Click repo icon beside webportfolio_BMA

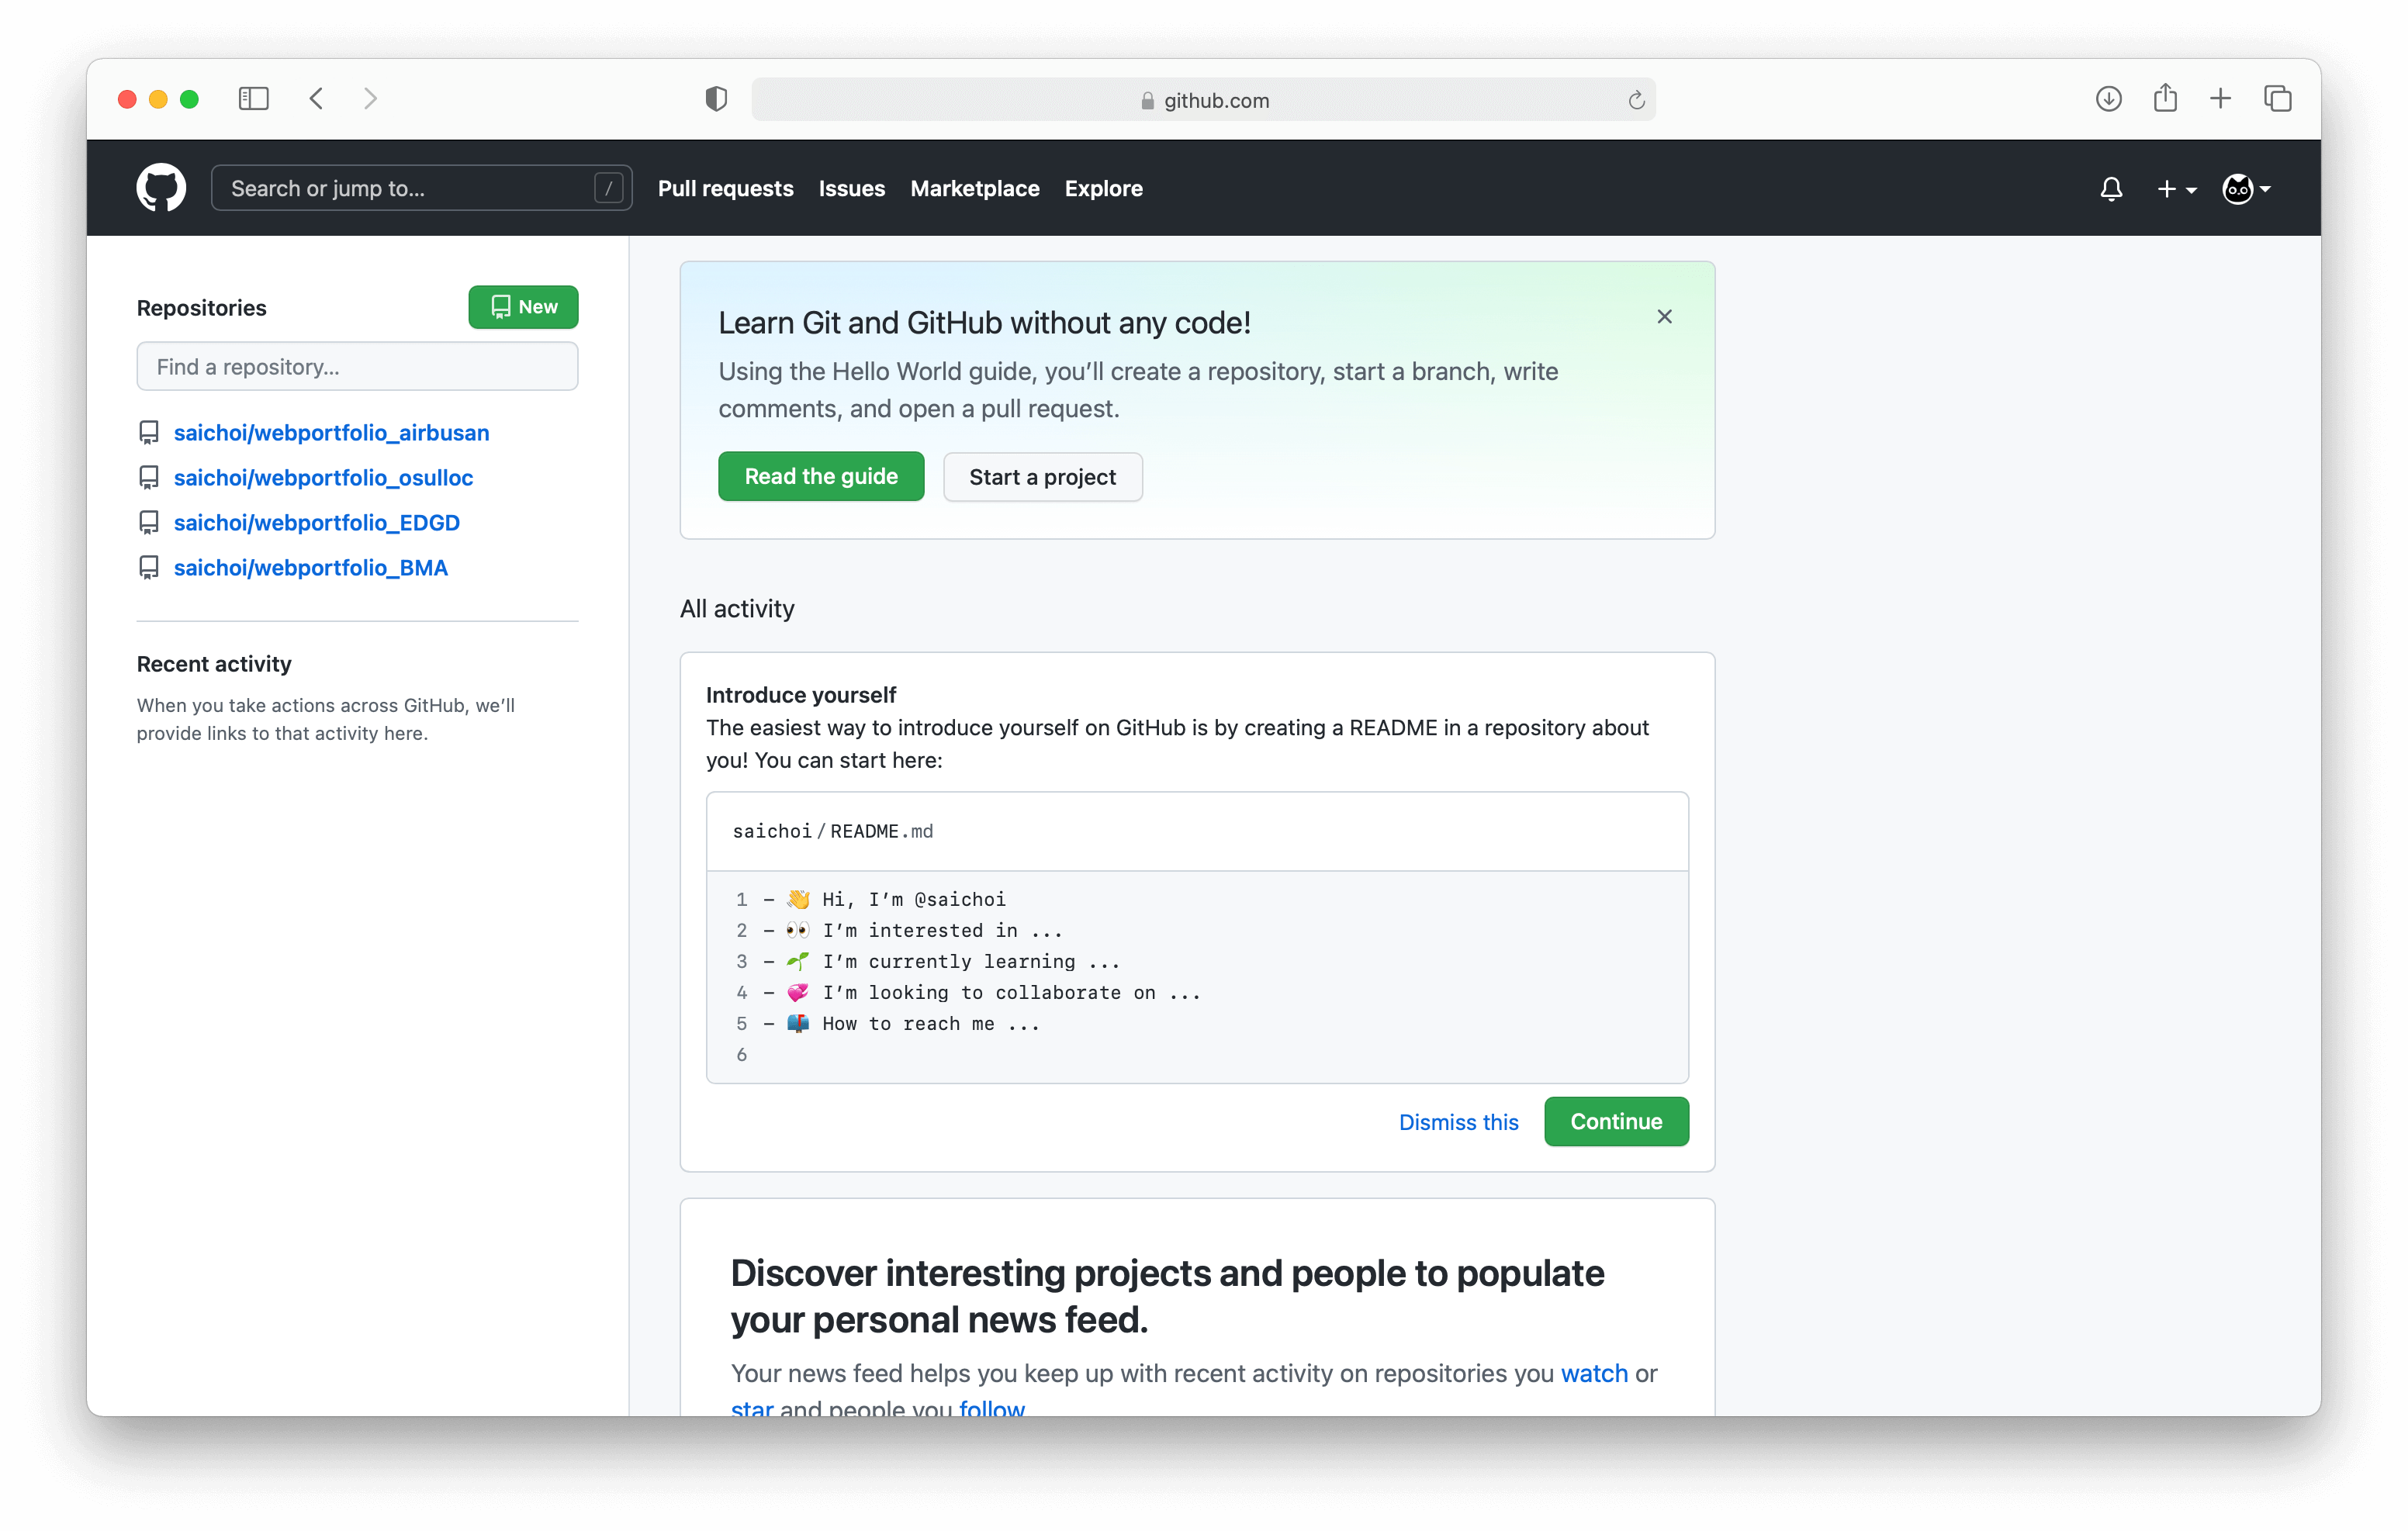point(149,568)
